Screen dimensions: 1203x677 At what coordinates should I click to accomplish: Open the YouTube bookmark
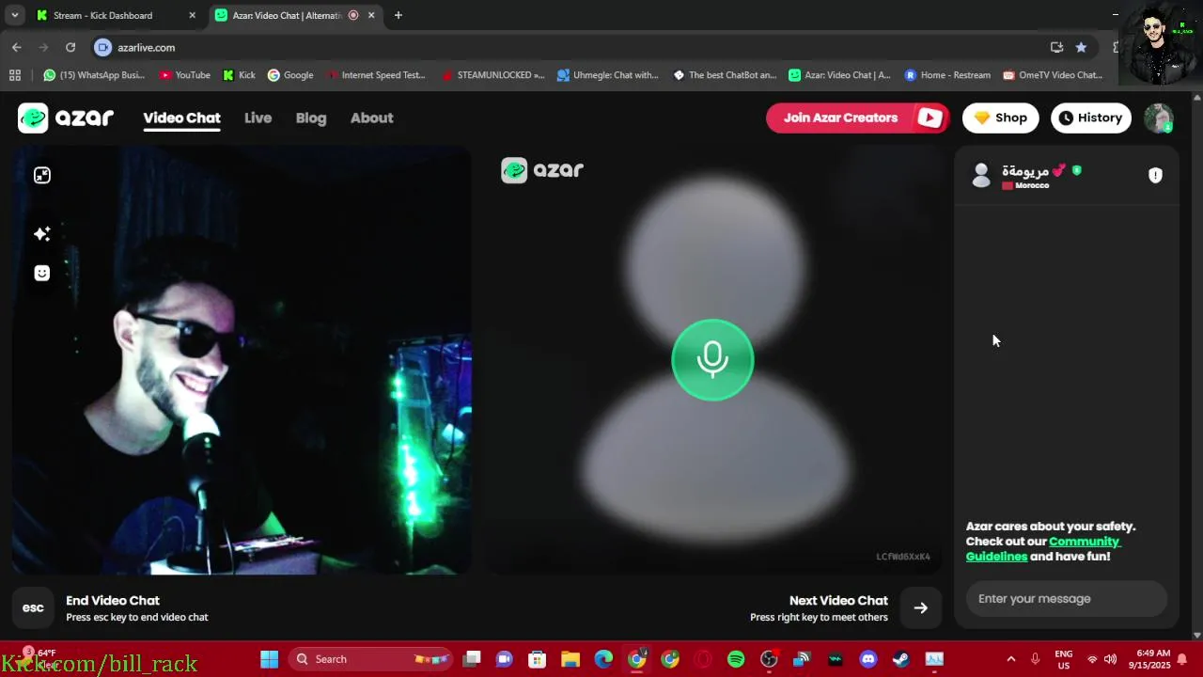coord(184,75)
